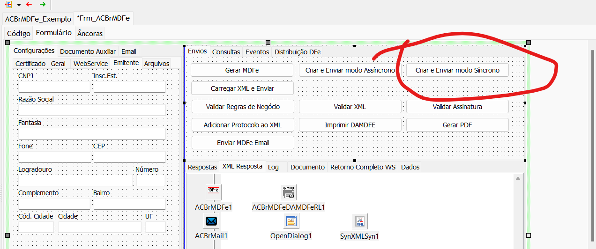Viewport: 596px width, 249px height.
Task: Click the Fantasia input field
Action: pyautogui.click(x=92, y=133)
